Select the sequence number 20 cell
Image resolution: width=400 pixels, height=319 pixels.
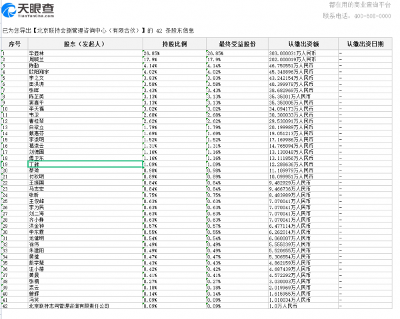(x=15, y=170)
